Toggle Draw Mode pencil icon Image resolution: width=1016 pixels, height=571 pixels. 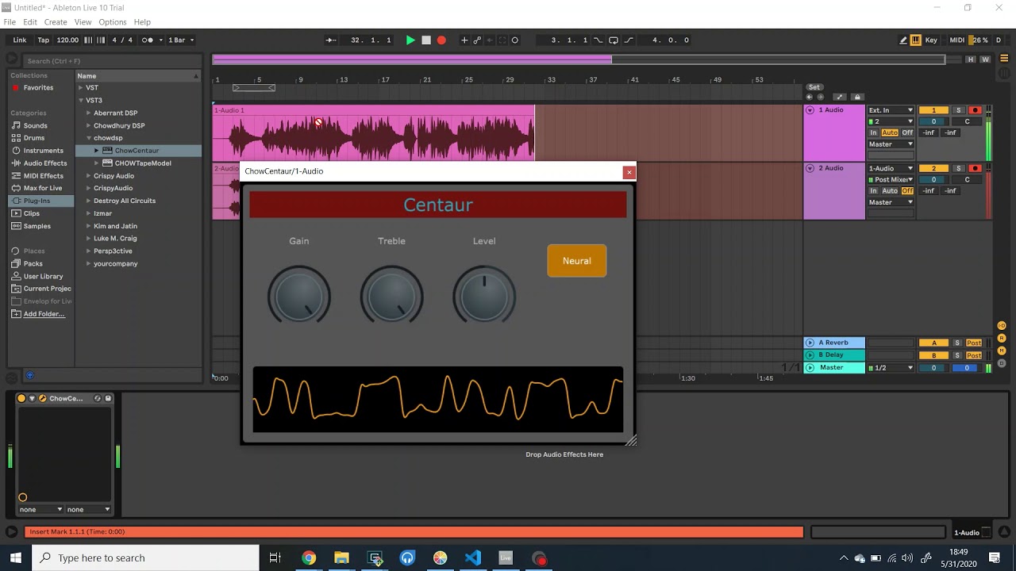903,40
